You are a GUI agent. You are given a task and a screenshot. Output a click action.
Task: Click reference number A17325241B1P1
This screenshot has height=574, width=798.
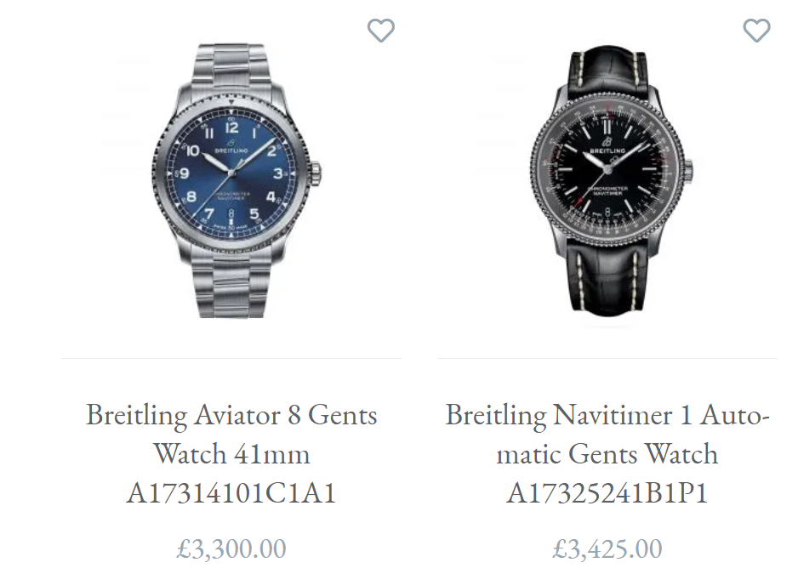coord(607,492)
